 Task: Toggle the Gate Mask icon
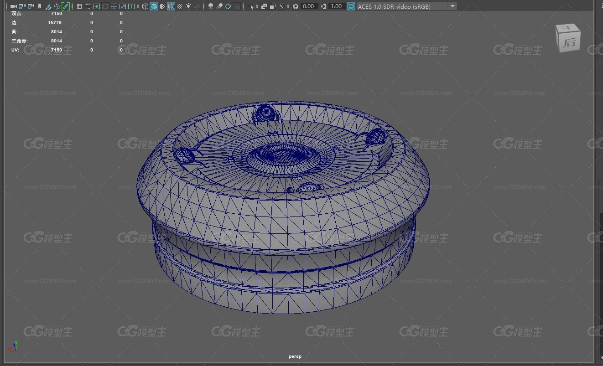pyautogui.click(x=105, y=6)
